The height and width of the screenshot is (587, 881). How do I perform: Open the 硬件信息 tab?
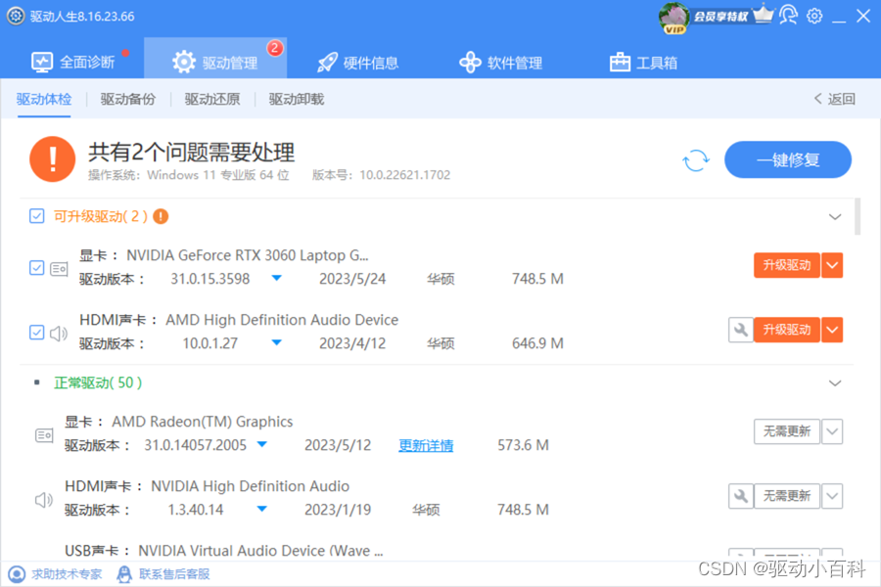tap(357, 63)
